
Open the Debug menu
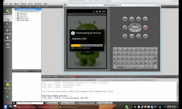(x=23, y=4)
